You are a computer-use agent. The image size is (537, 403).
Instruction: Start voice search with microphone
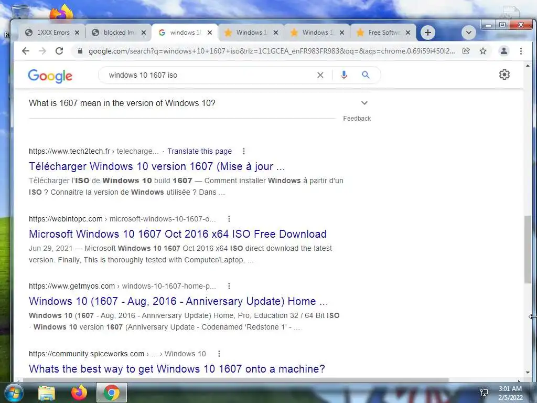point(344,75)
